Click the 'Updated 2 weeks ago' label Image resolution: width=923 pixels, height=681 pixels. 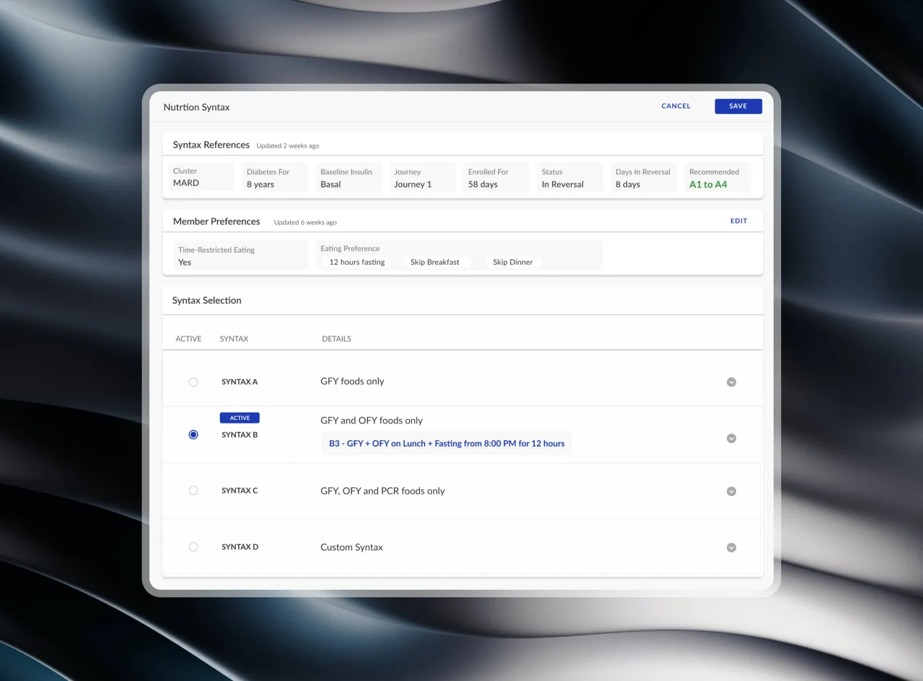(x=288, y=146)
